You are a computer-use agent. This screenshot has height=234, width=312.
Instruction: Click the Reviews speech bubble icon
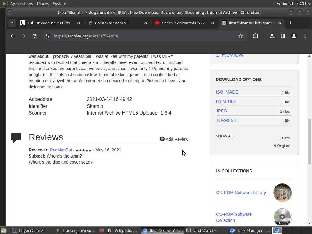point(16,138)
